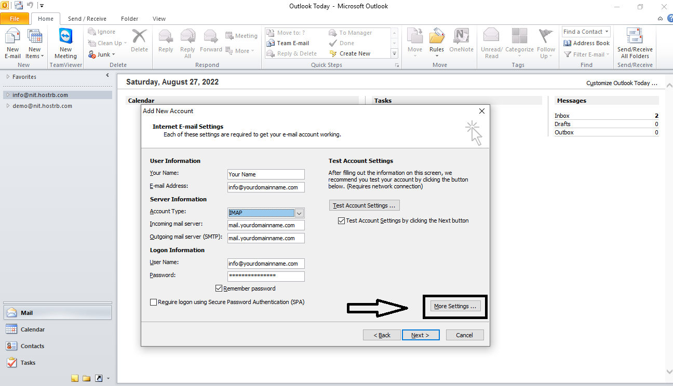Click the Find a Contact box
Screen dimensions: 673x386
[586, 32]
